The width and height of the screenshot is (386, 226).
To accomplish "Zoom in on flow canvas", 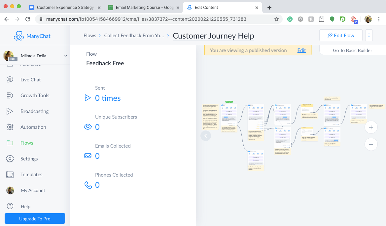I will coord(371,127).
